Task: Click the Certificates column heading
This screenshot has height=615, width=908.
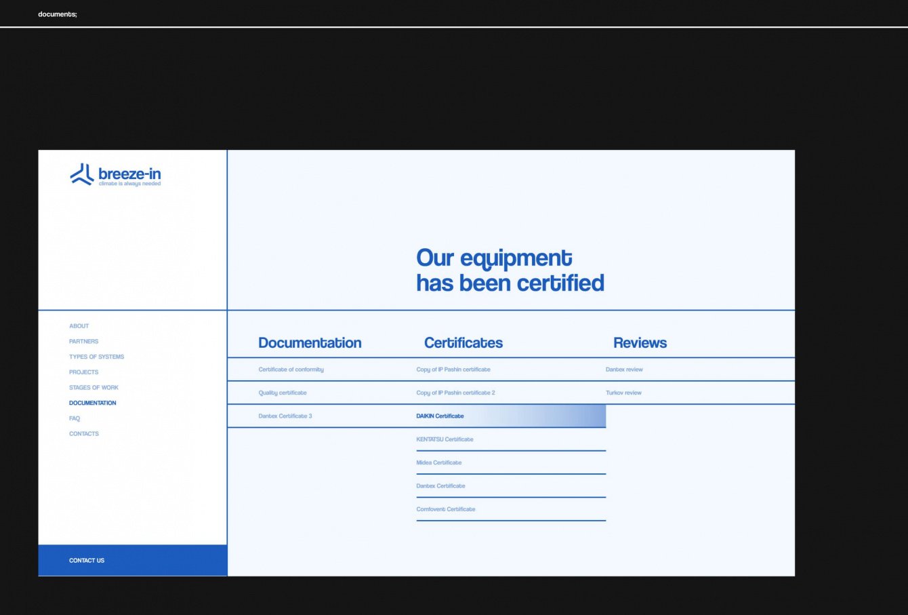Action: (463, 343)
